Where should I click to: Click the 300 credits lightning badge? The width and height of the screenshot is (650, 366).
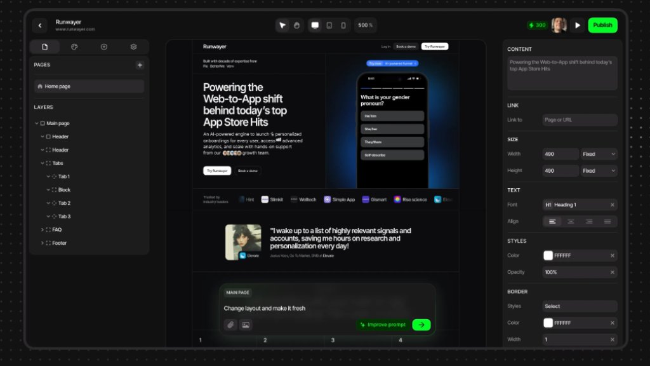pyautogui.click(x=537, y=25)
